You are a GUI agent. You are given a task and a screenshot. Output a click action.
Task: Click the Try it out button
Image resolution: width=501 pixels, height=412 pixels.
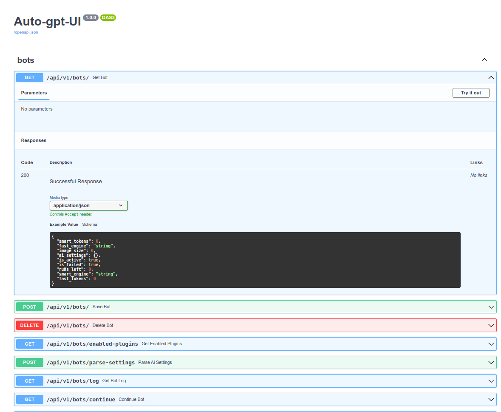(471, 93)
